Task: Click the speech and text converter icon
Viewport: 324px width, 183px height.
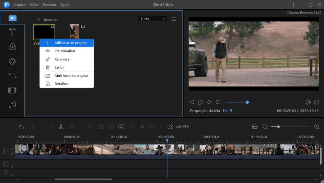Action: [152, 126]
